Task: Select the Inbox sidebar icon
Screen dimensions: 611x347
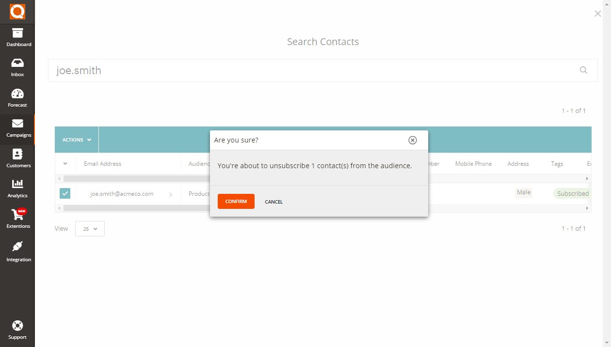Action: pyautogui.click(x=17, y=66)
